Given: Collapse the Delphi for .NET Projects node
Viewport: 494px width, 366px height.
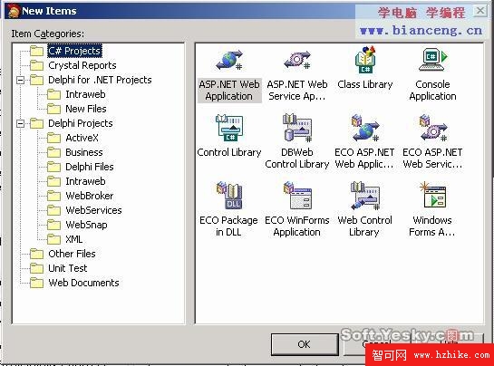Looking at the screenshot, I should tap(21, 80).
